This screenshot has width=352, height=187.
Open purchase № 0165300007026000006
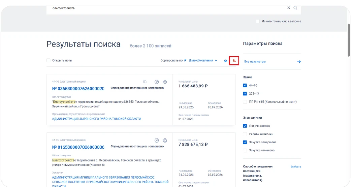tap(78, 147)
